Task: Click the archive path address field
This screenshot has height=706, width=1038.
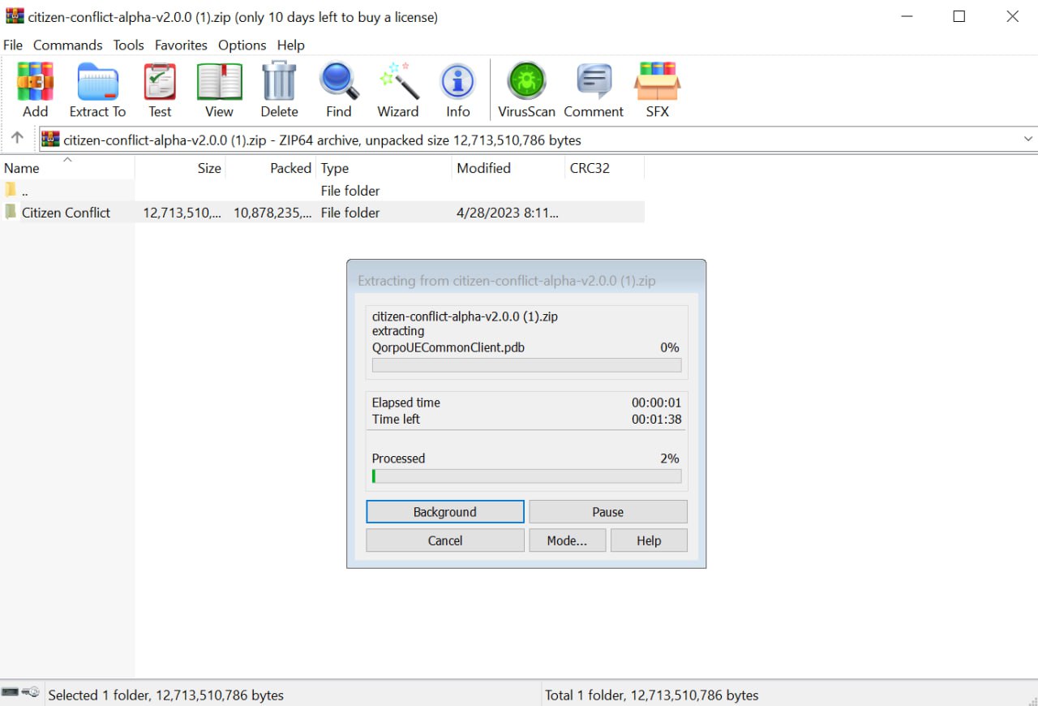Action: [x=538, y=140]
